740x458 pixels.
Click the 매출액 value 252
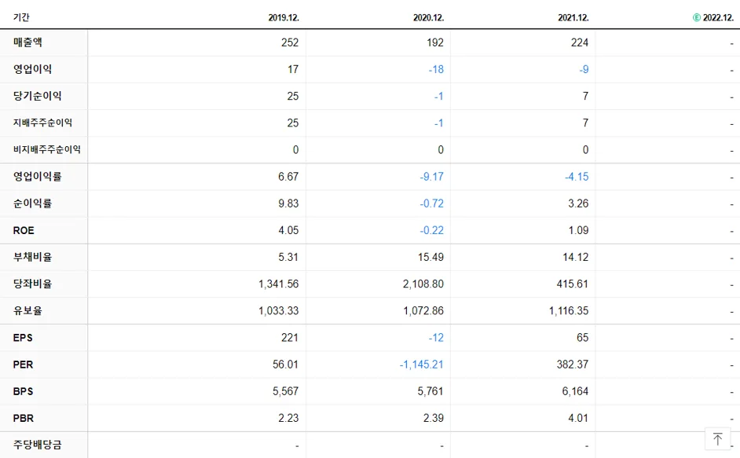(x=290, y=42)
